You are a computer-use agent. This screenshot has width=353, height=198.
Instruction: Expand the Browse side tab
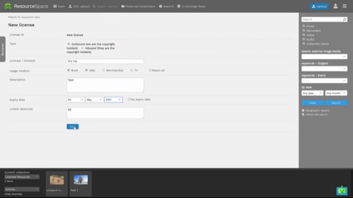pyautogui.click(x=2, y=49)
